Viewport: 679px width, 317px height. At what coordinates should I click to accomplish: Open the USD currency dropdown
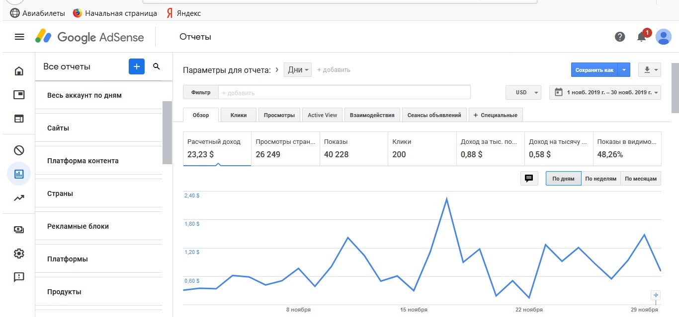523,92
